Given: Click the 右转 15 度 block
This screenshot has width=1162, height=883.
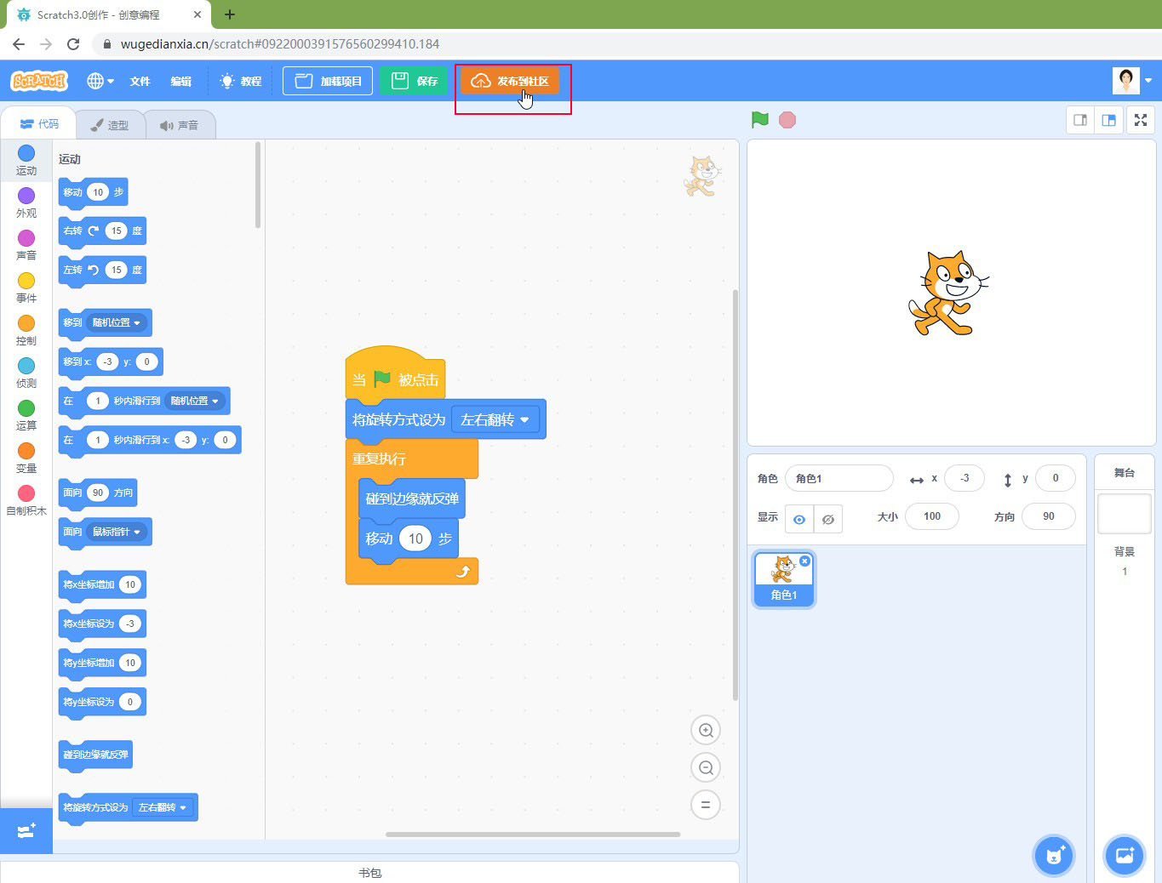Looking at the screenshot, I should tap(102, 231).
